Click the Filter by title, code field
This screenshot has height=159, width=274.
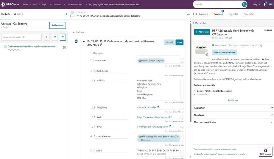[x=21, y=37]
